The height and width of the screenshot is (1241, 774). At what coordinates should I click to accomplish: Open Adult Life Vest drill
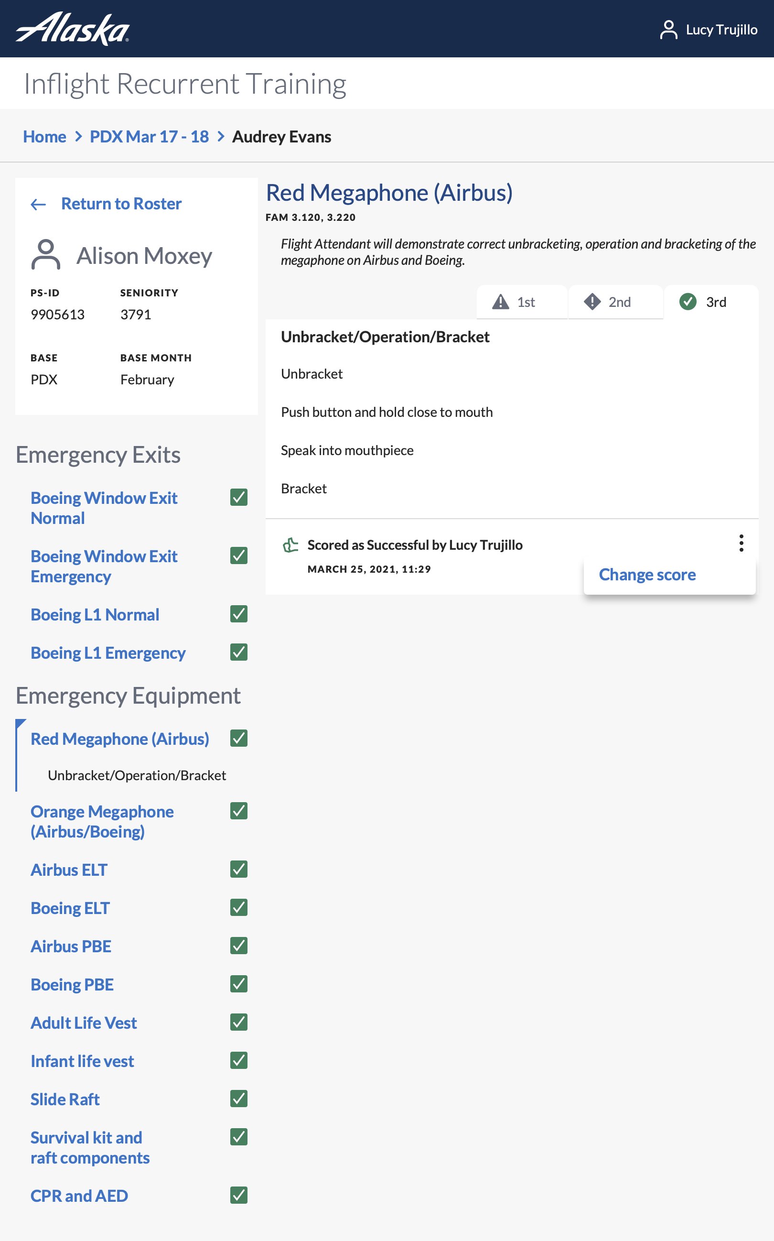(84, 1023)
